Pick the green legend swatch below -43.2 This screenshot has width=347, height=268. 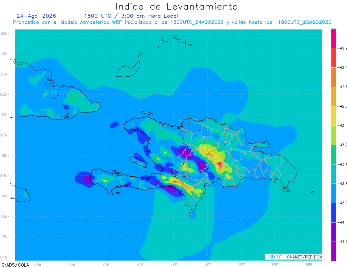[x=333, y=155]
